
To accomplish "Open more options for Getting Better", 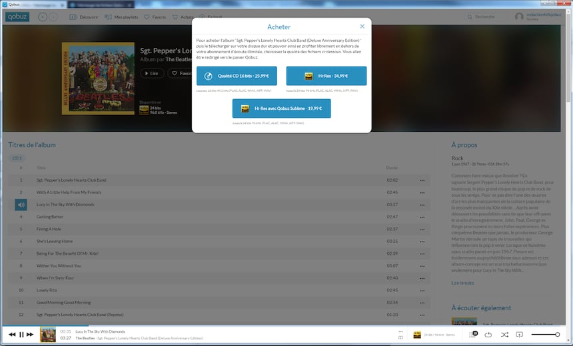I will tap(422, 217).
